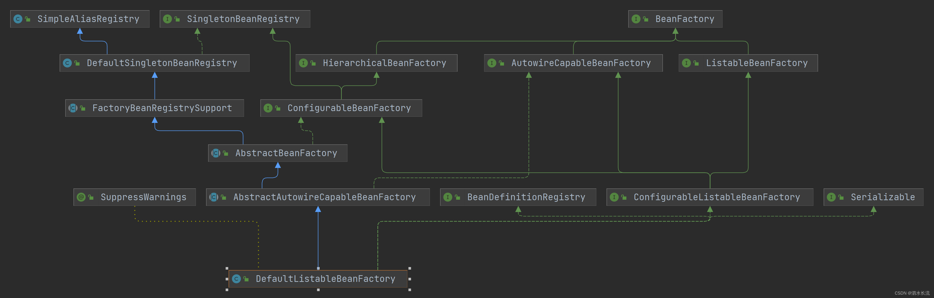
Task: Select the BeanFactory node label
Action: coord(685,19)
